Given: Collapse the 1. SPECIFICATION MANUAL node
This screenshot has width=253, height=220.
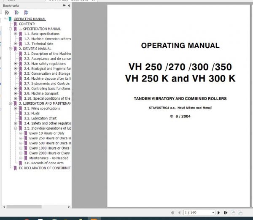Looking at the screenshot, I should 10,29.
